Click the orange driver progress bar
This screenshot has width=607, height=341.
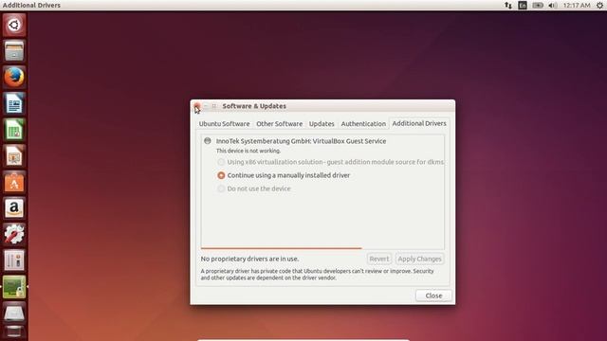[281, 248]
